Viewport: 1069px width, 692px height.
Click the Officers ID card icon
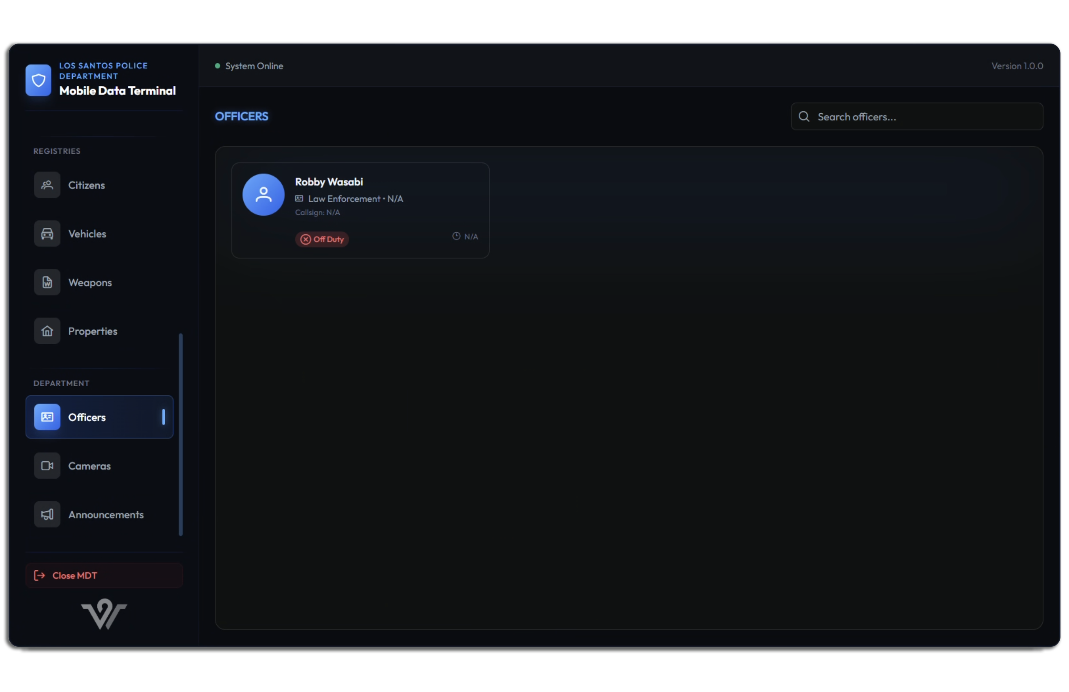[47, 417]
